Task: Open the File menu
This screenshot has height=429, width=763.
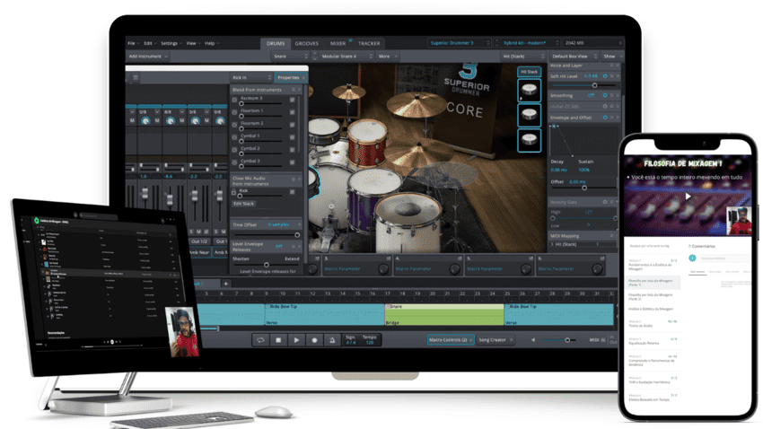Action: (134, 43)
